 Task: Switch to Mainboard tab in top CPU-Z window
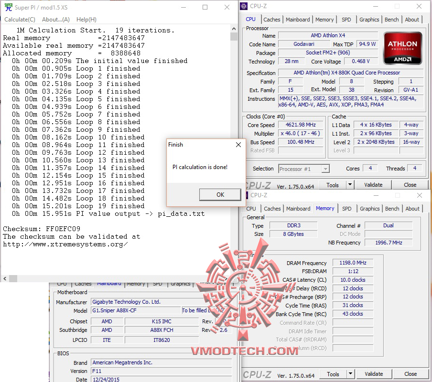pos(298,20)
